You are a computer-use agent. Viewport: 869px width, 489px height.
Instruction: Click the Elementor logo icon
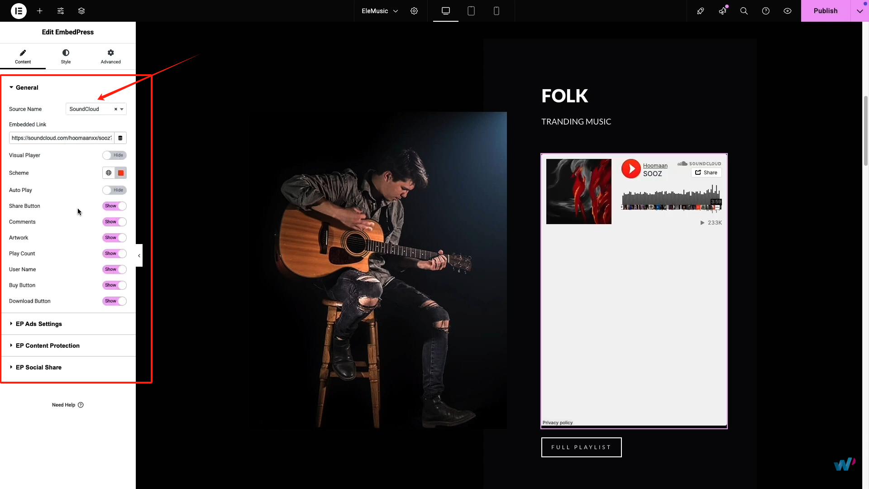click(x=19, y=11)
